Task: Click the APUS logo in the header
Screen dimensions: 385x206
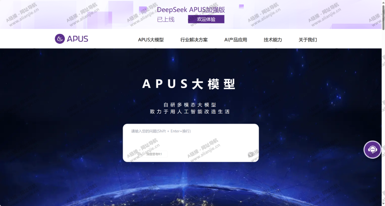Action: [x=72, y=39]
